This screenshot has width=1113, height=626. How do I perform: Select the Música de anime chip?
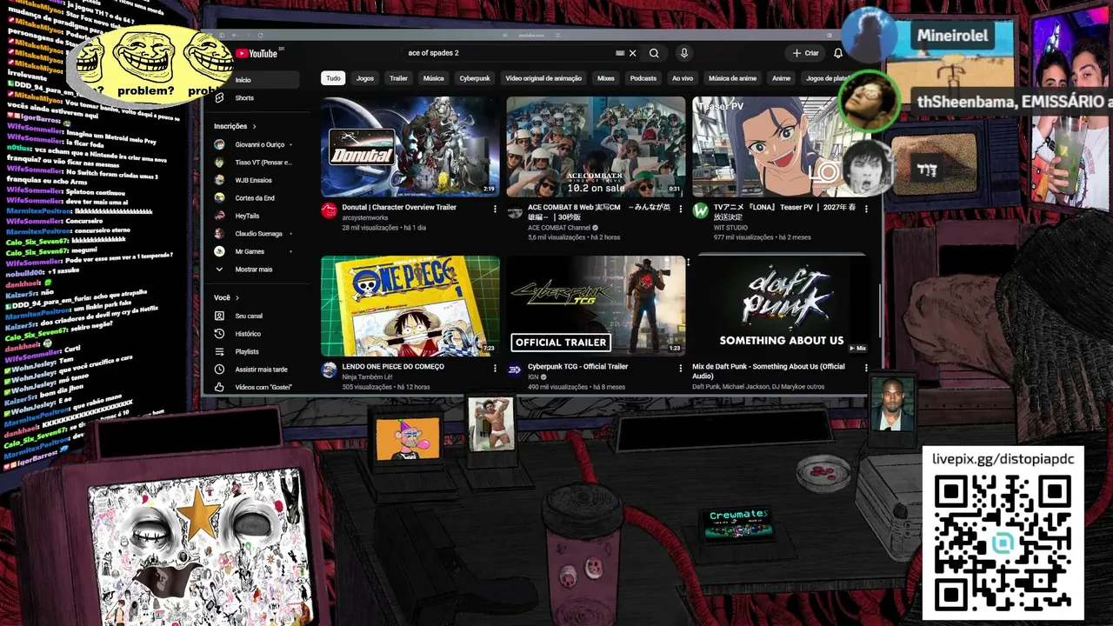click(x=732, y=78)
